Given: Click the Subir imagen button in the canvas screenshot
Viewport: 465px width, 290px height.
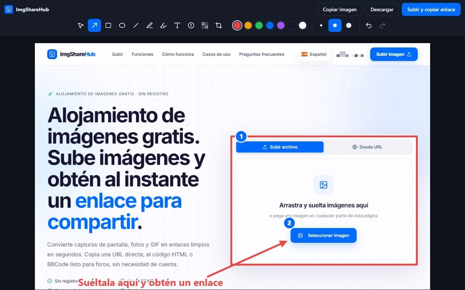Looking at the screenshot, I should pyautogui.click(x=394, y=54).
